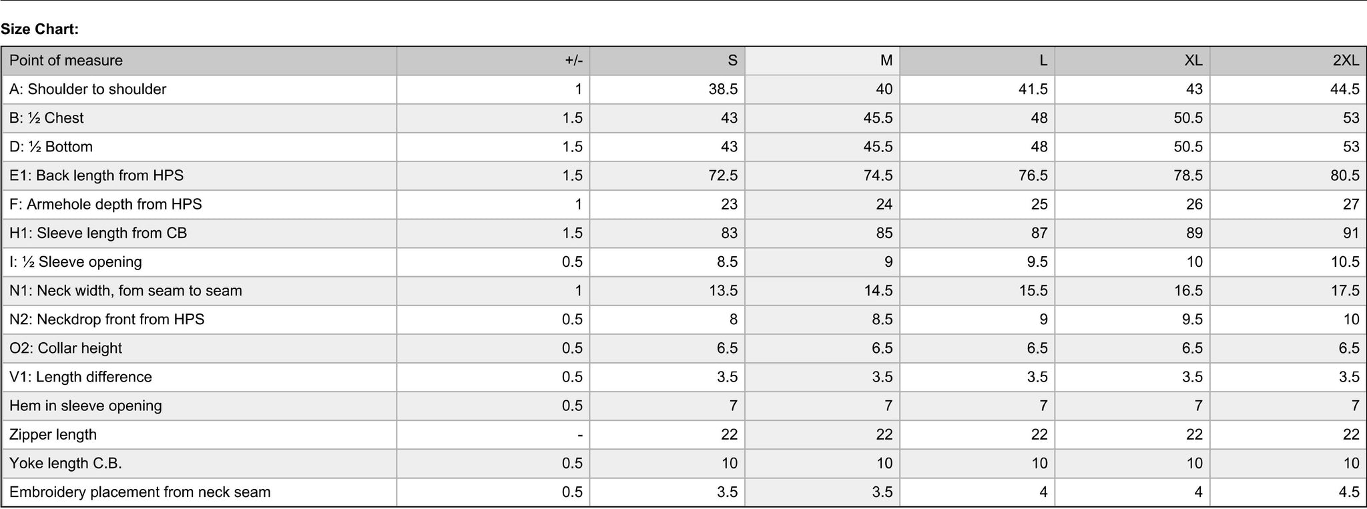Screen dimensions: 1367x509
Task: Select 'Embroidery placement from neck seam' label
Action: pyautogui.click(x=140, y=492)
